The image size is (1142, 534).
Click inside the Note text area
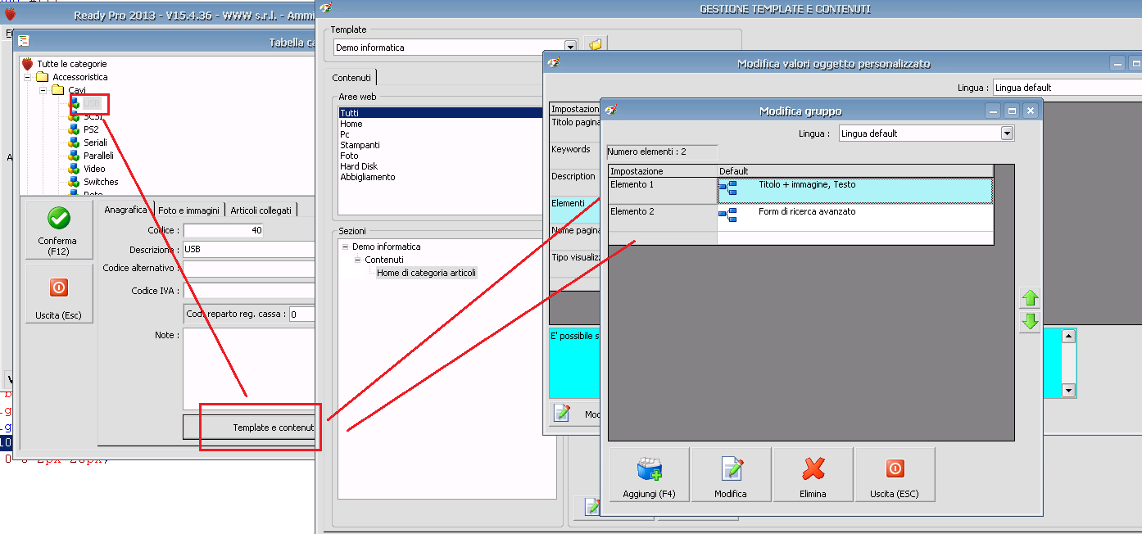[249, 368]
